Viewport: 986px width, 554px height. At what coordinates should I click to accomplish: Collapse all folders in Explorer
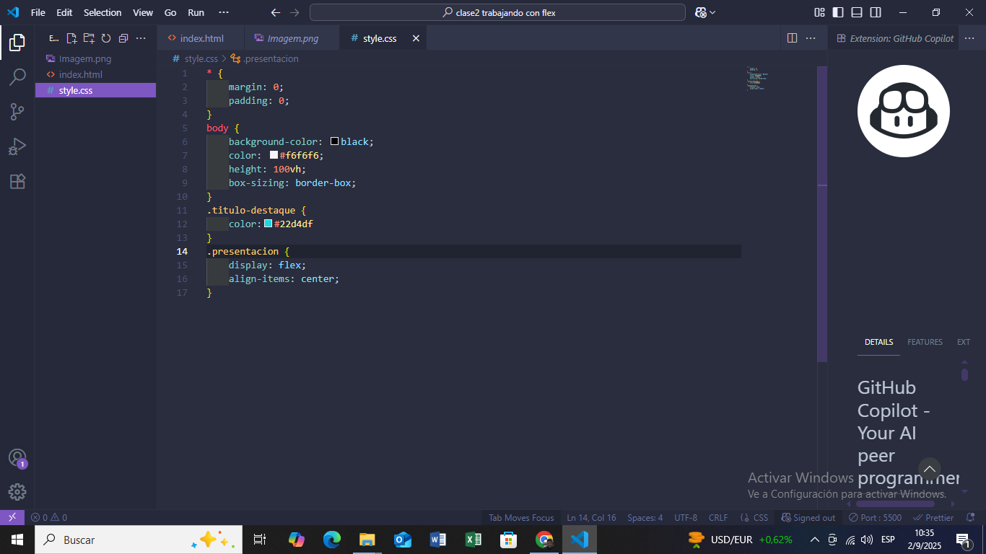123,38
